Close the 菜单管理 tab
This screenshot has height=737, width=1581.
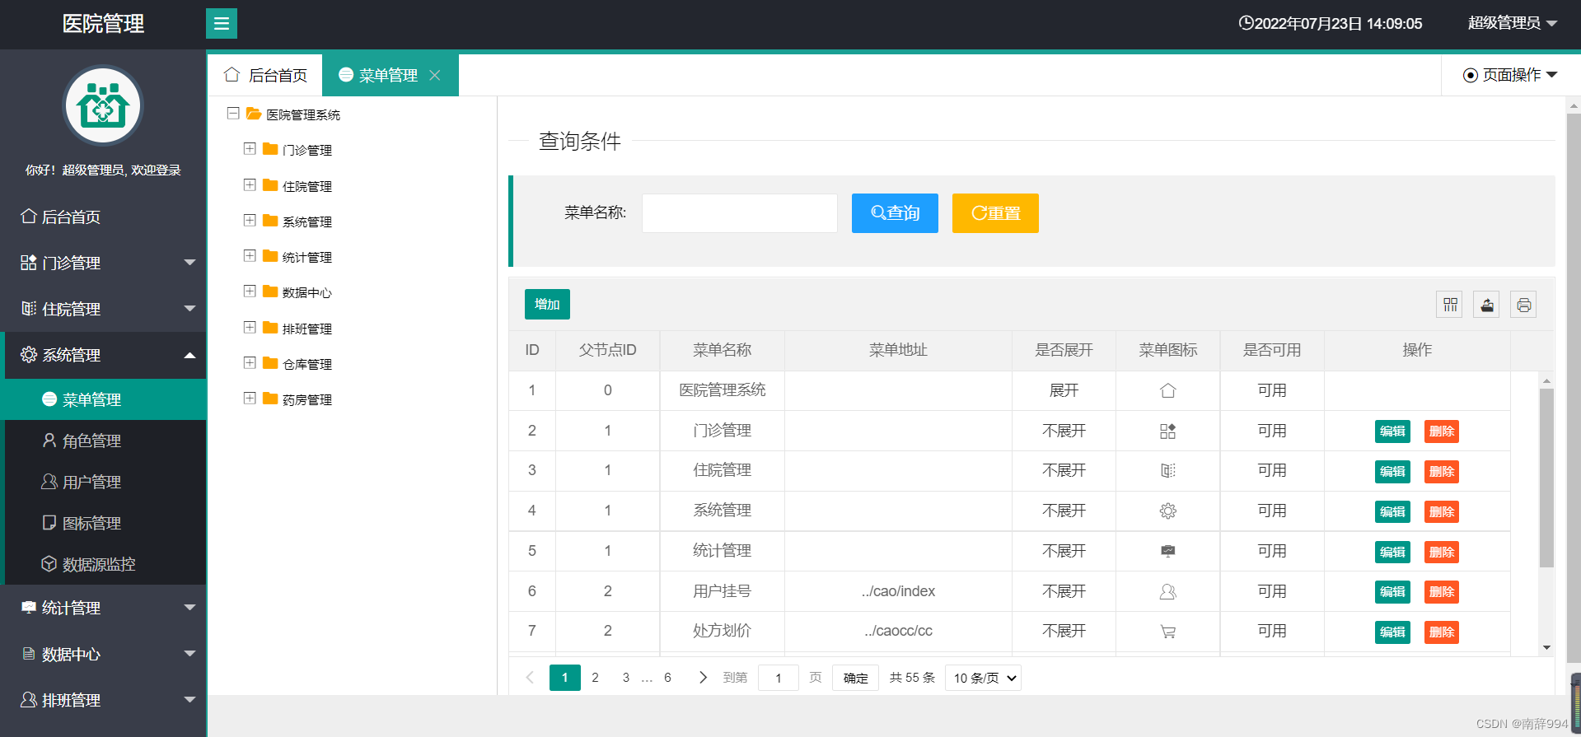(435, 75)
